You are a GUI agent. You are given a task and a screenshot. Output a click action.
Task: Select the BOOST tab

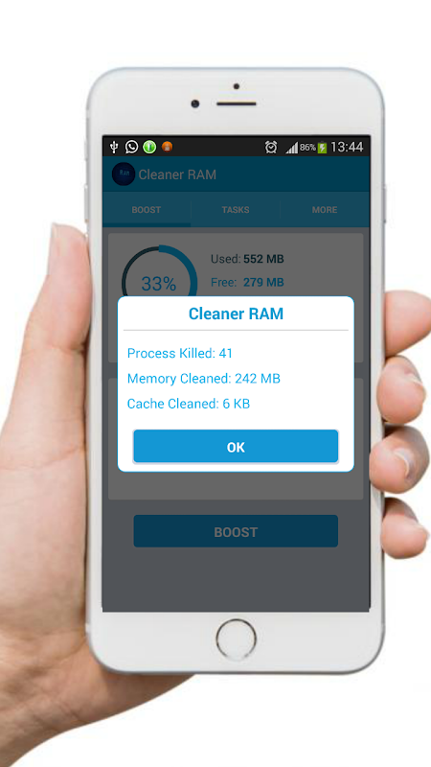coord(147,210)
